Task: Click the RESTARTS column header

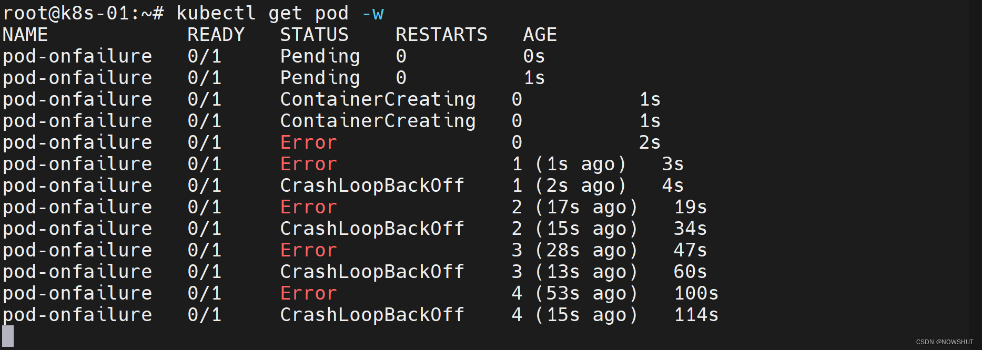Action: click(441, 35)
